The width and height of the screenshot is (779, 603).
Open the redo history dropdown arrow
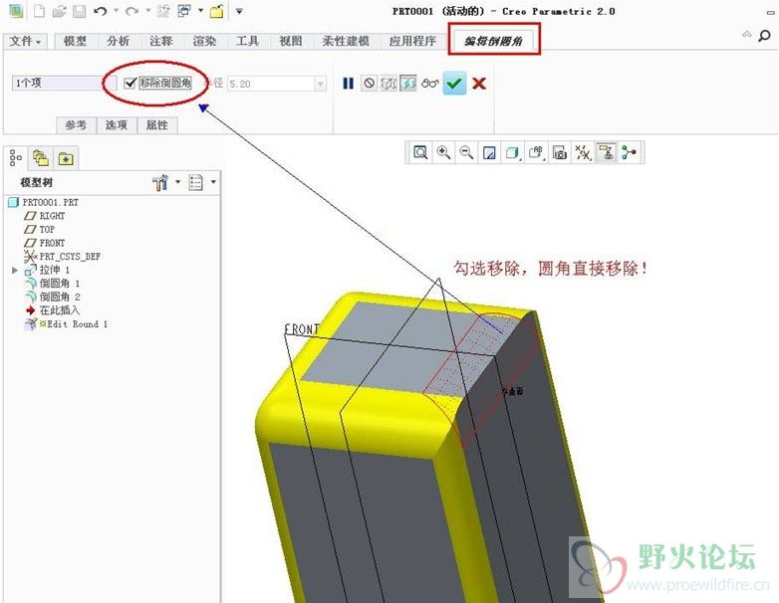point(148,10)
